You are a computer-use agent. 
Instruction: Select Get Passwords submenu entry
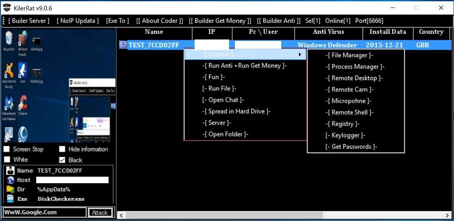[x=351, y=147]
